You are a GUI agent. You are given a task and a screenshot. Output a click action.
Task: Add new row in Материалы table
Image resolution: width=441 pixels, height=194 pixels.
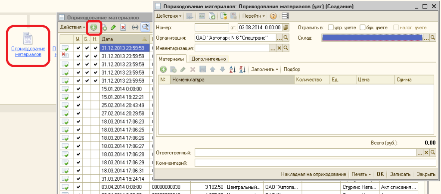[163, 69]
